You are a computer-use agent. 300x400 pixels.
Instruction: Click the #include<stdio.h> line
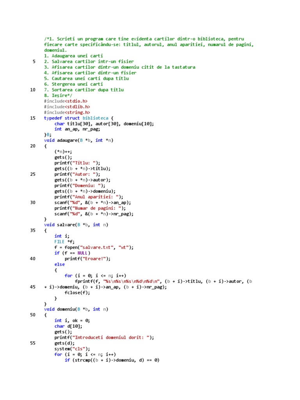coord(66,101)
